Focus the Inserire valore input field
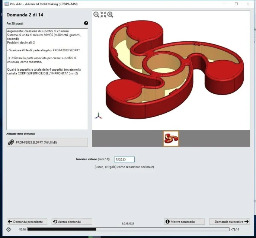256x238 pixels. click(x=124, y=160)
